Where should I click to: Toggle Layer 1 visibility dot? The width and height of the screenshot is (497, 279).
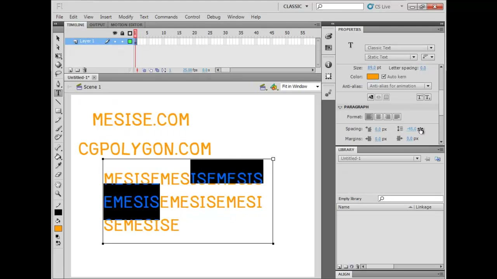coord(115,41)
